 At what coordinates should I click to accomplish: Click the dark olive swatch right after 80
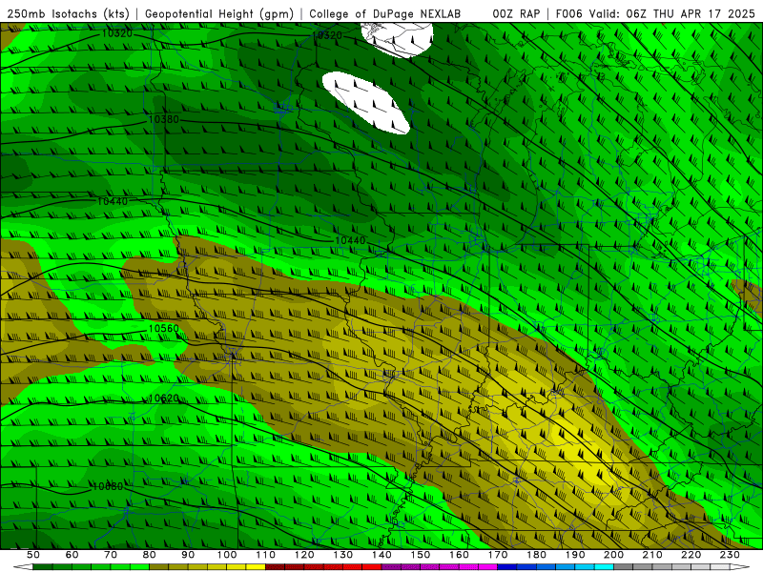(x=158, y=566)
